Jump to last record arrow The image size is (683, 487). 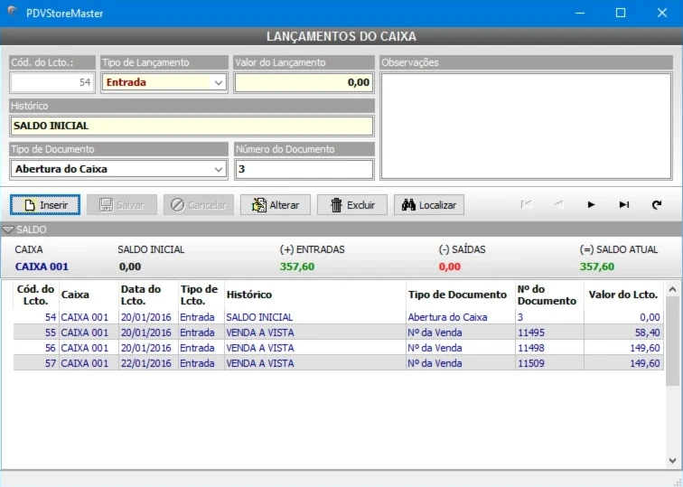coord(624,205)
